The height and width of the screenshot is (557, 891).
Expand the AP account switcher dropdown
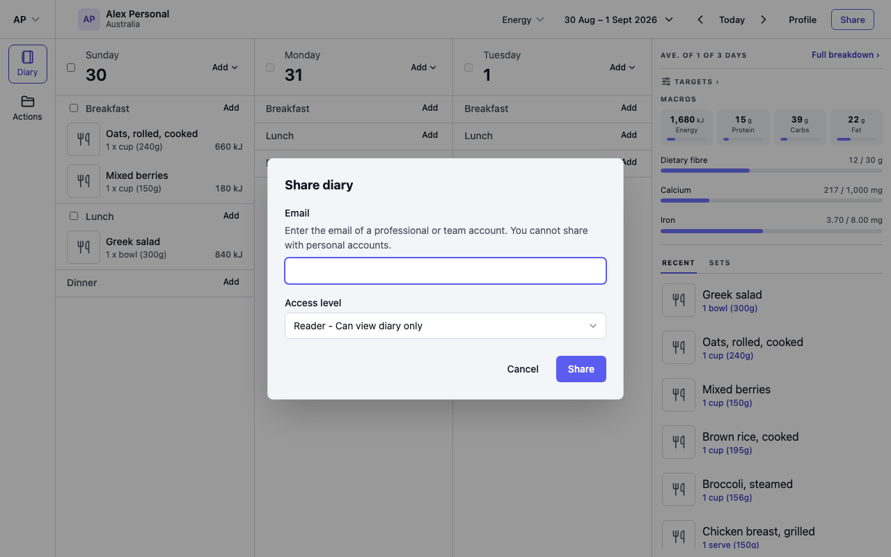click(x=26, y=19)
